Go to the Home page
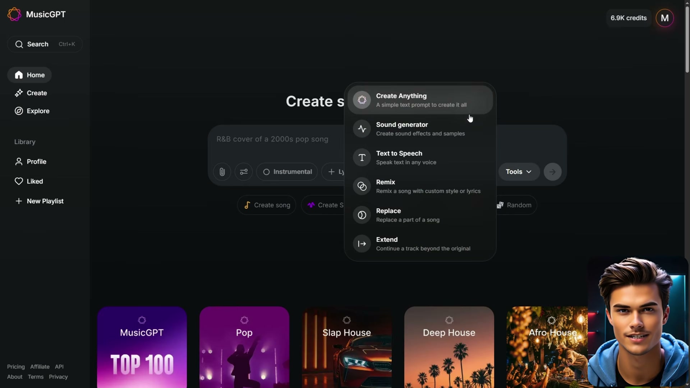This screenshot has width=690, height=388. (x=29, y=75)
